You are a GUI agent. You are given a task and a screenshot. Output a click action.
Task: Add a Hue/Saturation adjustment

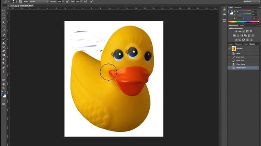coord(234,36)
